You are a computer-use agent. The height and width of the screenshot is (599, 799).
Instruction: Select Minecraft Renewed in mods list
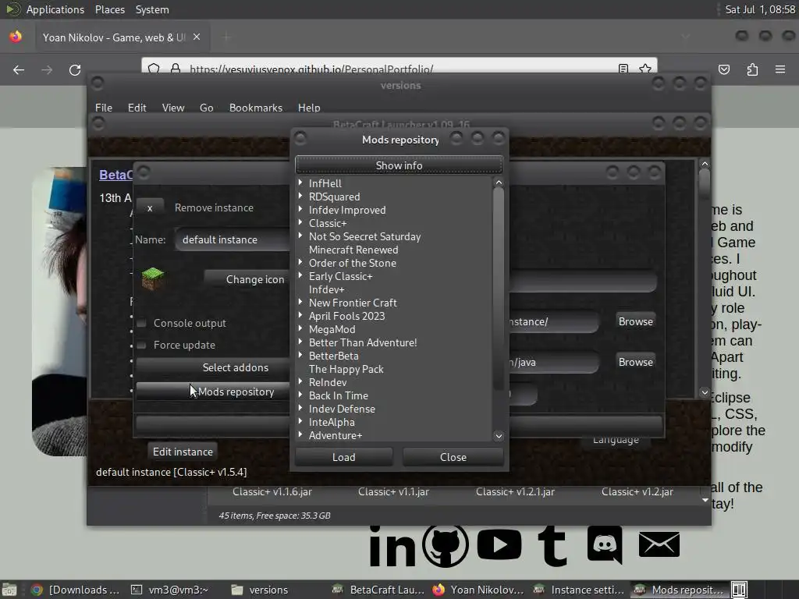(x=353, y=250)
